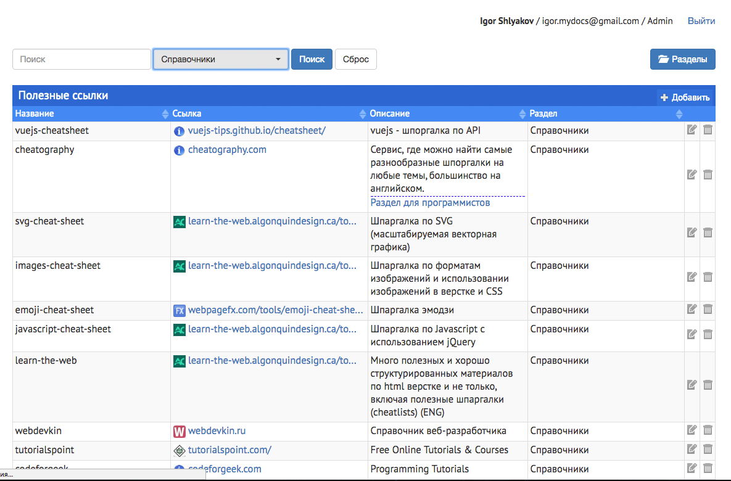
Task: Sort table by Раздел column
Action: click(679, 114)
